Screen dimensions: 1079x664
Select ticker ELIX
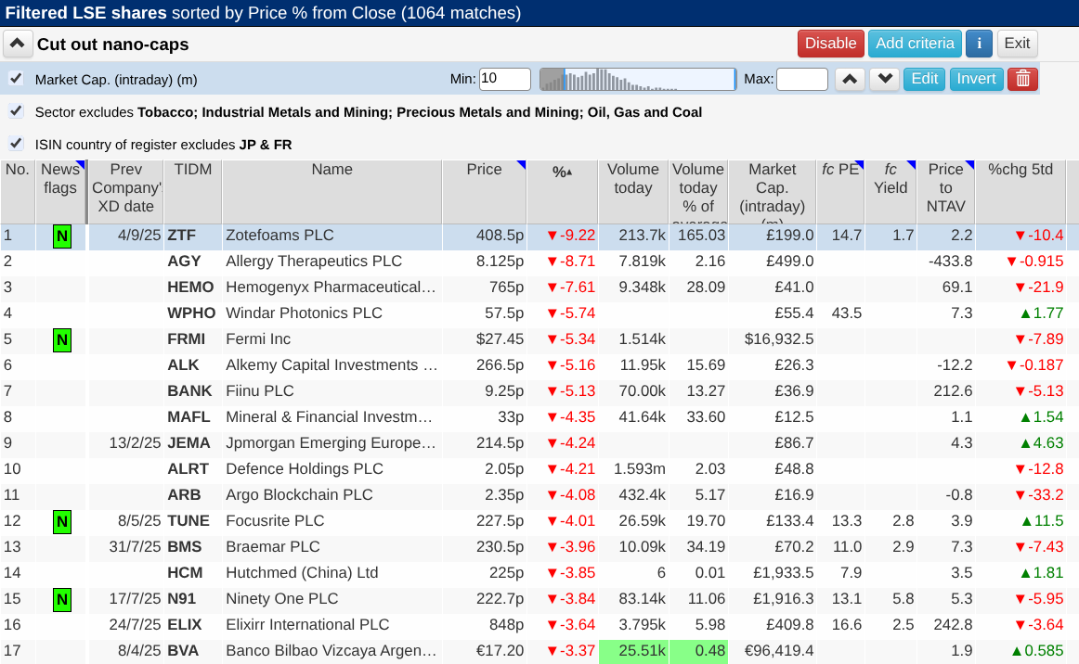click(x=185, y=625)
